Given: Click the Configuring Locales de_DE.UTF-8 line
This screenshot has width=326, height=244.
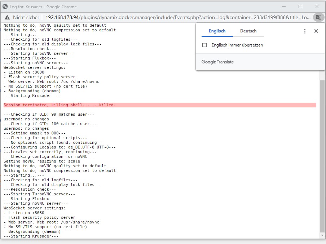Looking at the screenshot, I should pyautogui.click(x=60, y=147).
